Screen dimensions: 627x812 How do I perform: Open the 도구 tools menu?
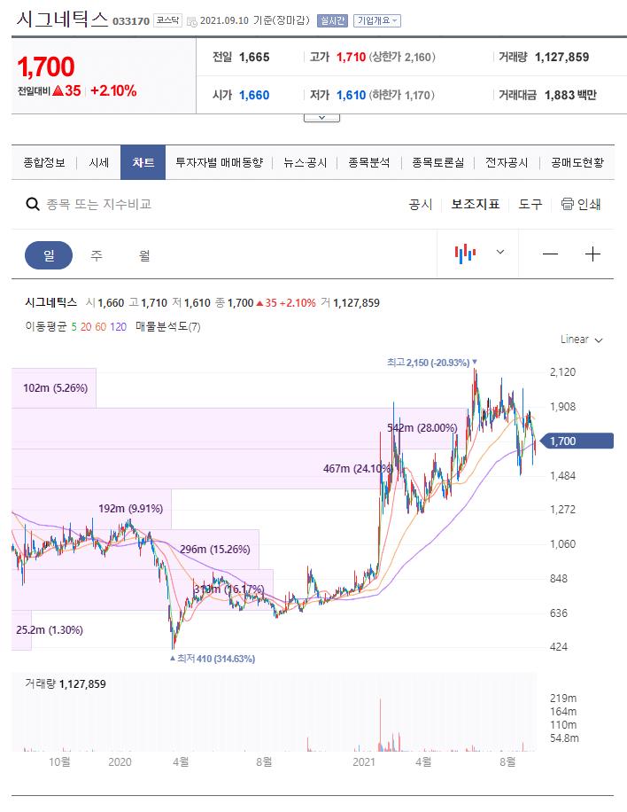click(x=530, y=205)
